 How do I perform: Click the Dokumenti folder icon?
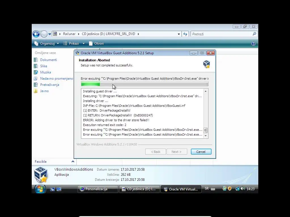point(36,60)
